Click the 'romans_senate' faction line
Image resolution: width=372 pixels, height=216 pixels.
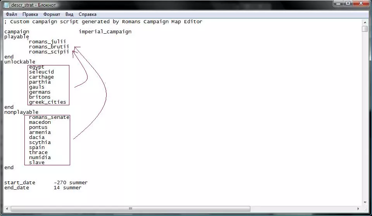tap(49, 117)
